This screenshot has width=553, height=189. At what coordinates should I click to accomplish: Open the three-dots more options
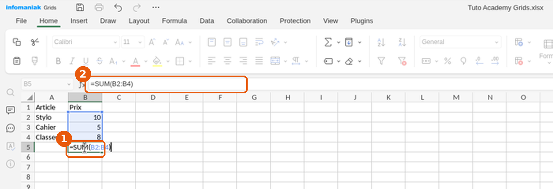coord(156,7)
